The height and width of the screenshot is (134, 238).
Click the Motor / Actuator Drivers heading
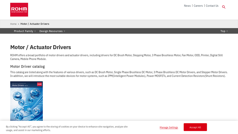coord(40,47)
